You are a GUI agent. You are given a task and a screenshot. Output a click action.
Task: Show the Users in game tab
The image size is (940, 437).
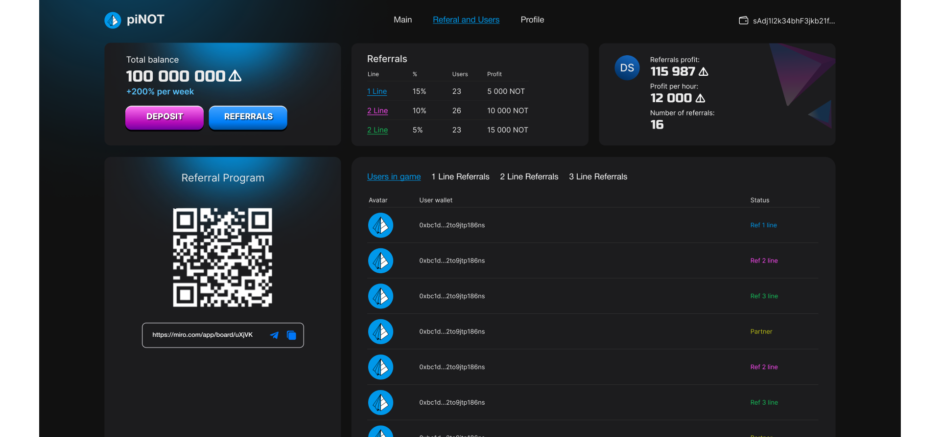click(x=394, y=177)
